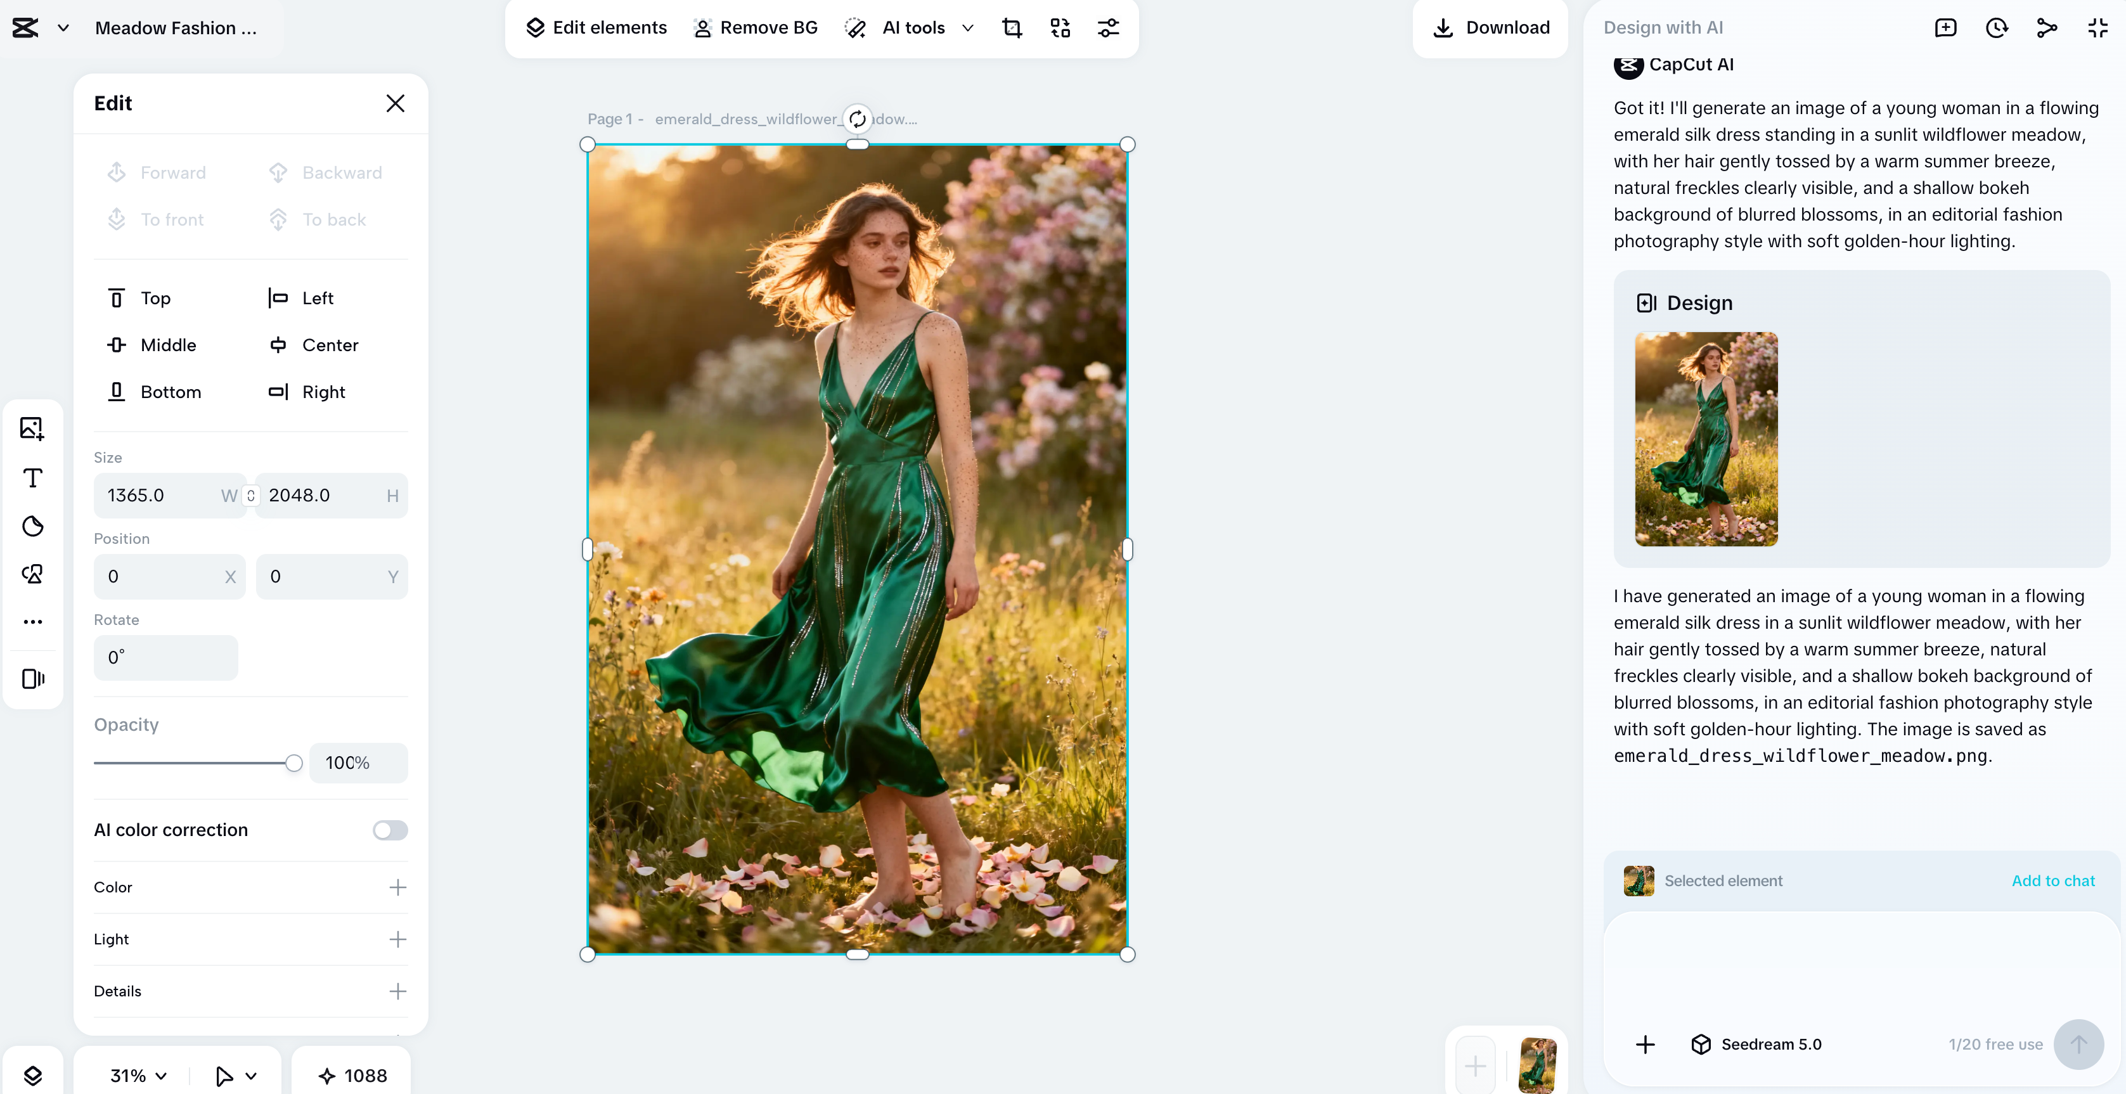The height and width of the screenshot is (1094, 2126).
Task: Start a new AI chat in the Design panel
Action: (1946, 27)
